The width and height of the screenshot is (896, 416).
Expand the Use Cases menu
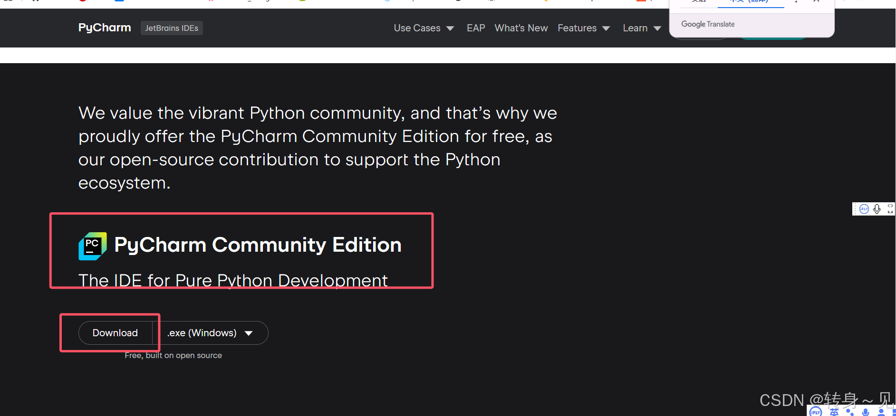click(424, 28)
